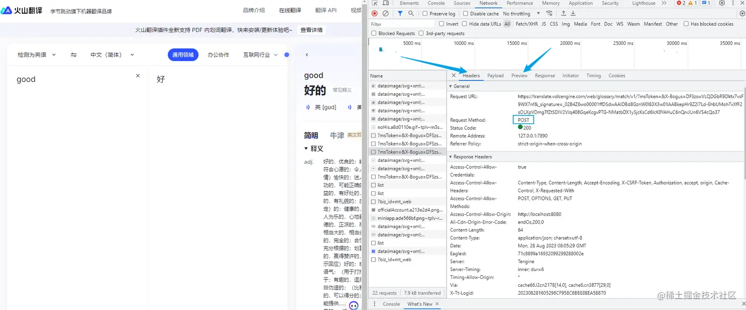
Task: Open the Payload request tab
Action: (x=495, y=76)
